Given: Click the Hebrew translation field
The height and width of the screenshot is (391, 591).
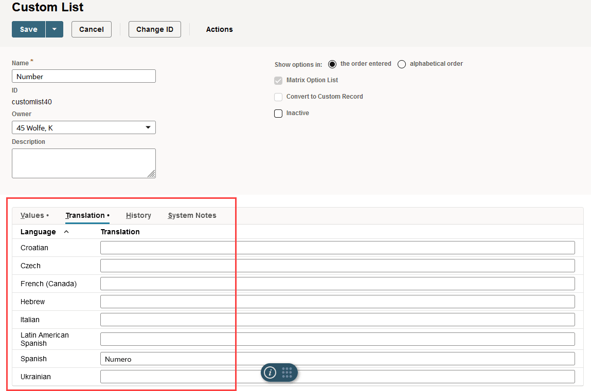Looking at the screenshot, I should click(337, 302).
